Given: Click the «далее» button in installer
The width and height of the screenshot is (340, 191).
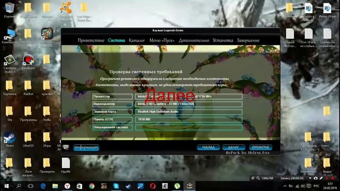Looking at the screenshot, I should coord(234,147).
